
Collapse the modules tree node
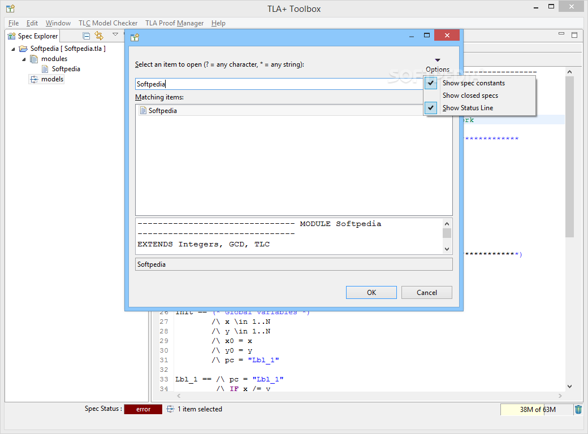[24, 59]
